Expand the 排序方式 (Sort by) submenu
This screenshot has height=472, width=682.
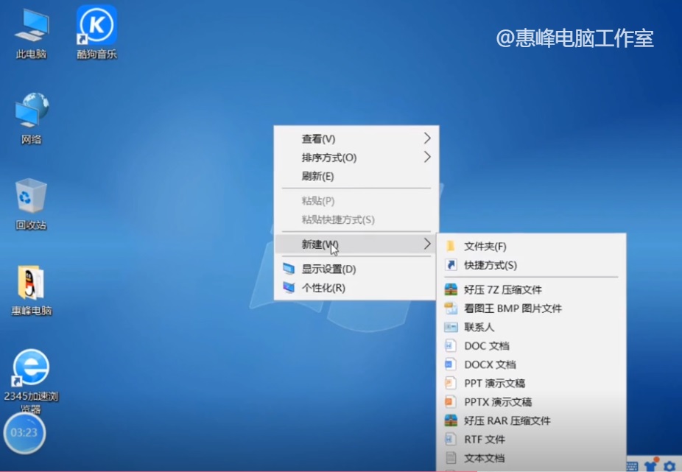pos(328,157)
